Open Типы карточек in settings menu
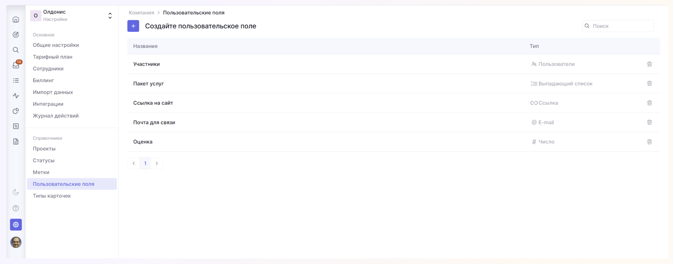The image size is (673, 264). click(x=52, y=196)
